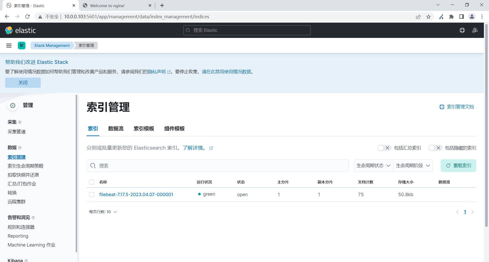Close the Welcome to nginx! tab
Image resolution: width=489 pixels, height=262 pixels.
[x=150, y=5]
